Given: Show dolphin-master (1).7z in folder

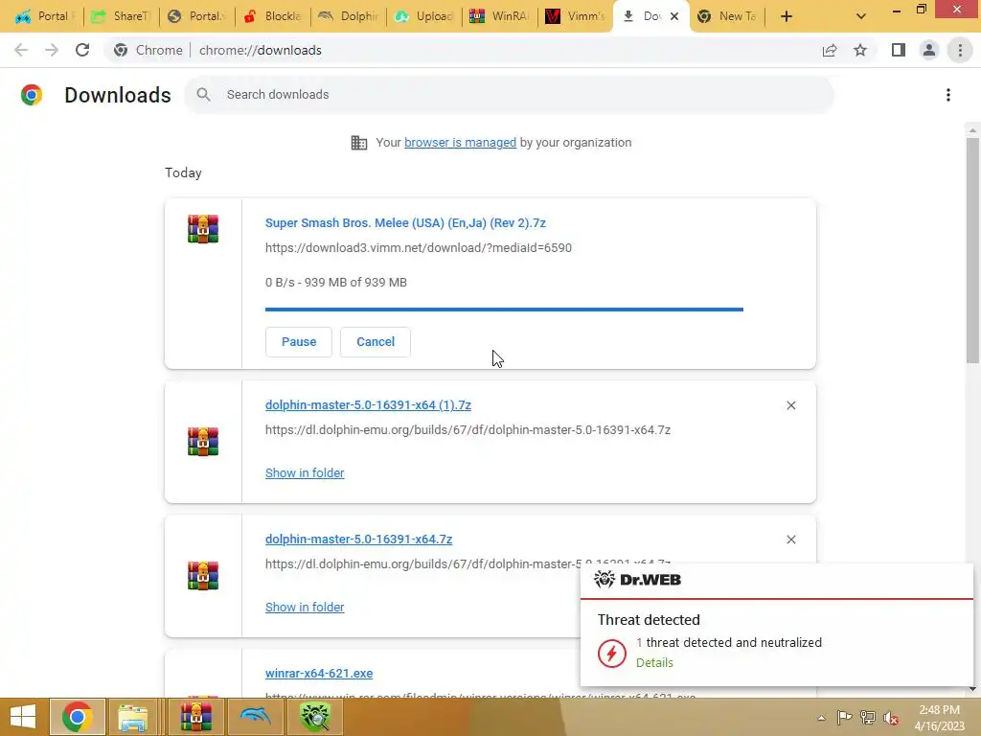Looking at the screenshot, I should (x=305, y=473).
